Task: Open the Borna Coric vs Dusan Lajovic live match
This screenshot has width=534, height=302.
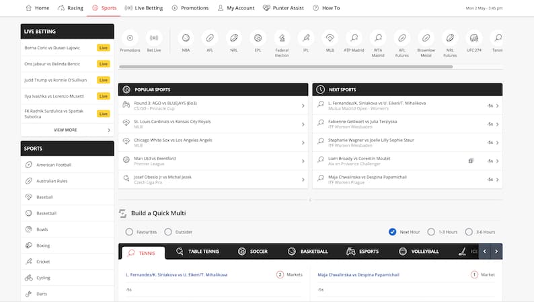Action: pyautogui.click(x=67, y=48)
